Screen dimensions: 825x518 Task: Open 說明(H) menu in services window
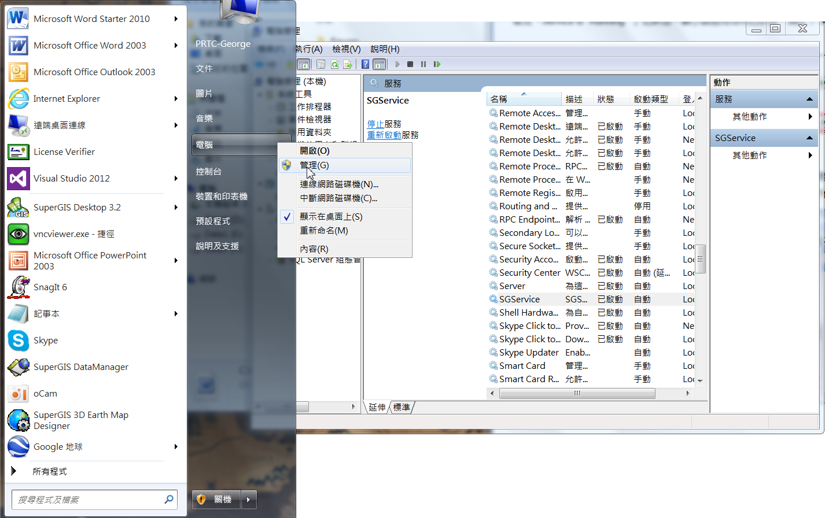pyautogui.click(x=385, y=49)
